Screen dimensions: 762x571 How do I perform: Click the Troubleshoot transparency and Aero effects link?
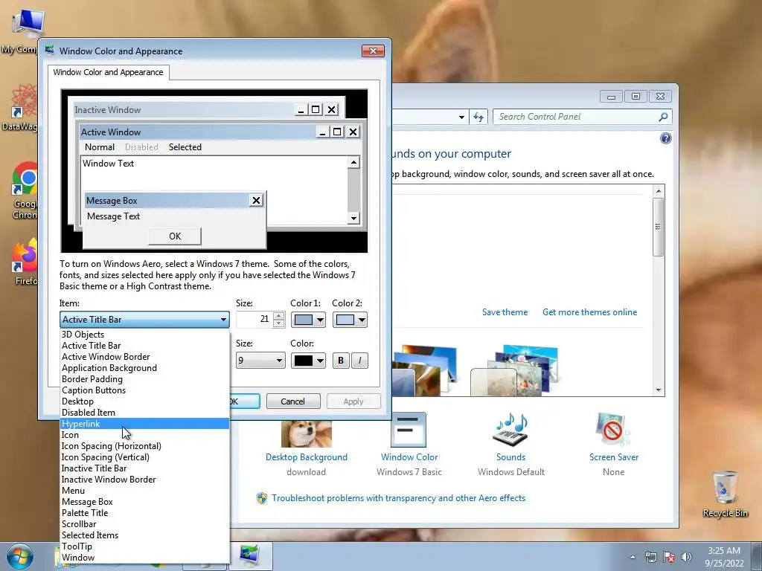coord(399,498)
